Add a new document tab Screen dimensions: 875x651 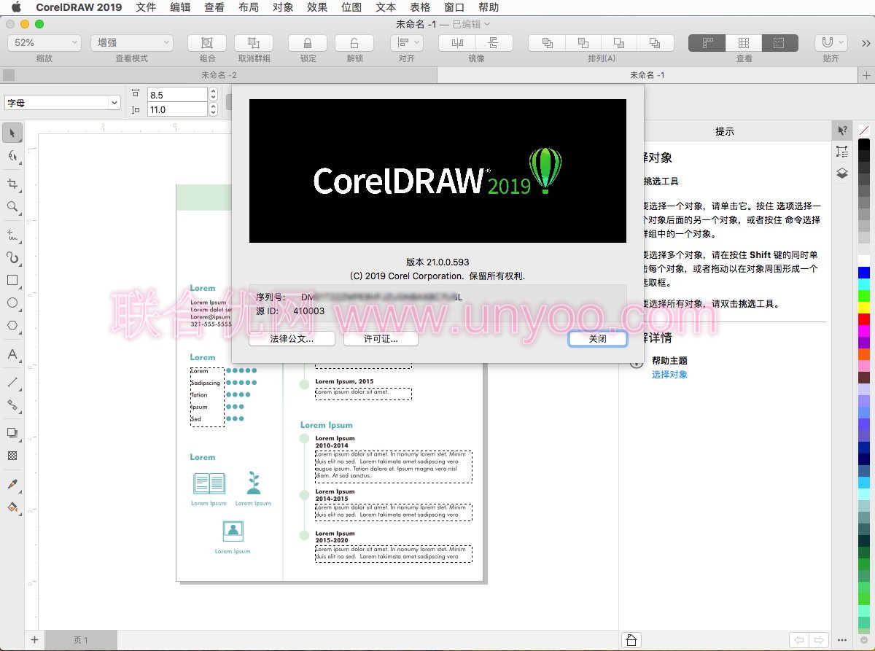[866, 75]
